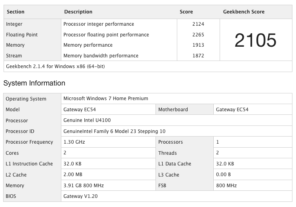Click the System Information heading

(x=34, y=84)
